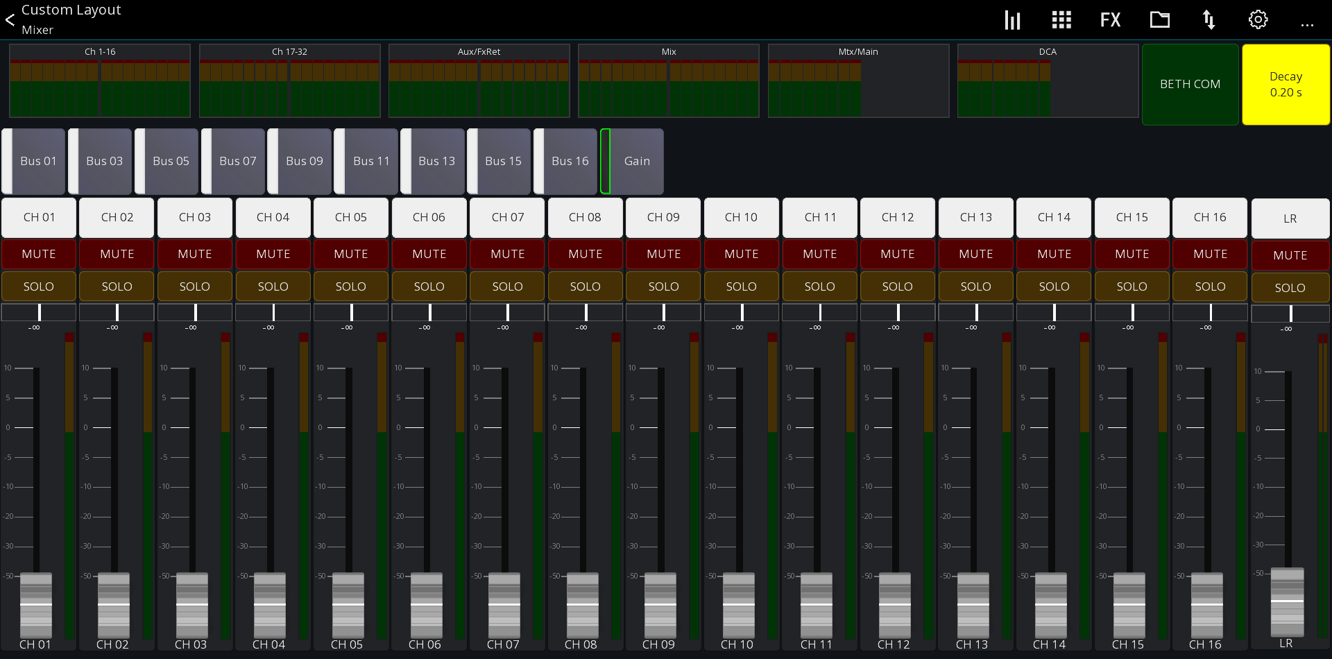The image size is (1332, 659).
Task: Select the CH 16 channel strip label
Action: [1209, 217]
